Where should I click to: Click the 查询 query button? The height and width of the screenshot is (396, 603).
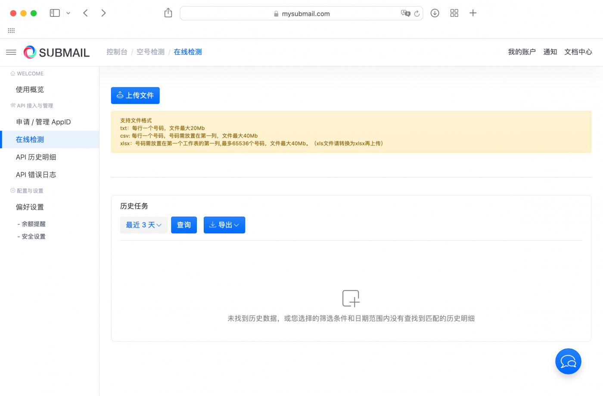tap(184, 225)
